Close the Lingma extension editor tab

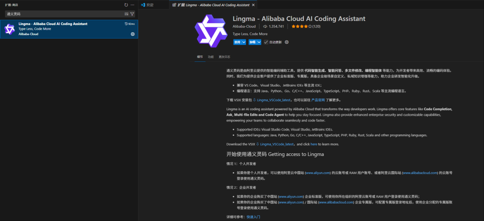point(253,5)
